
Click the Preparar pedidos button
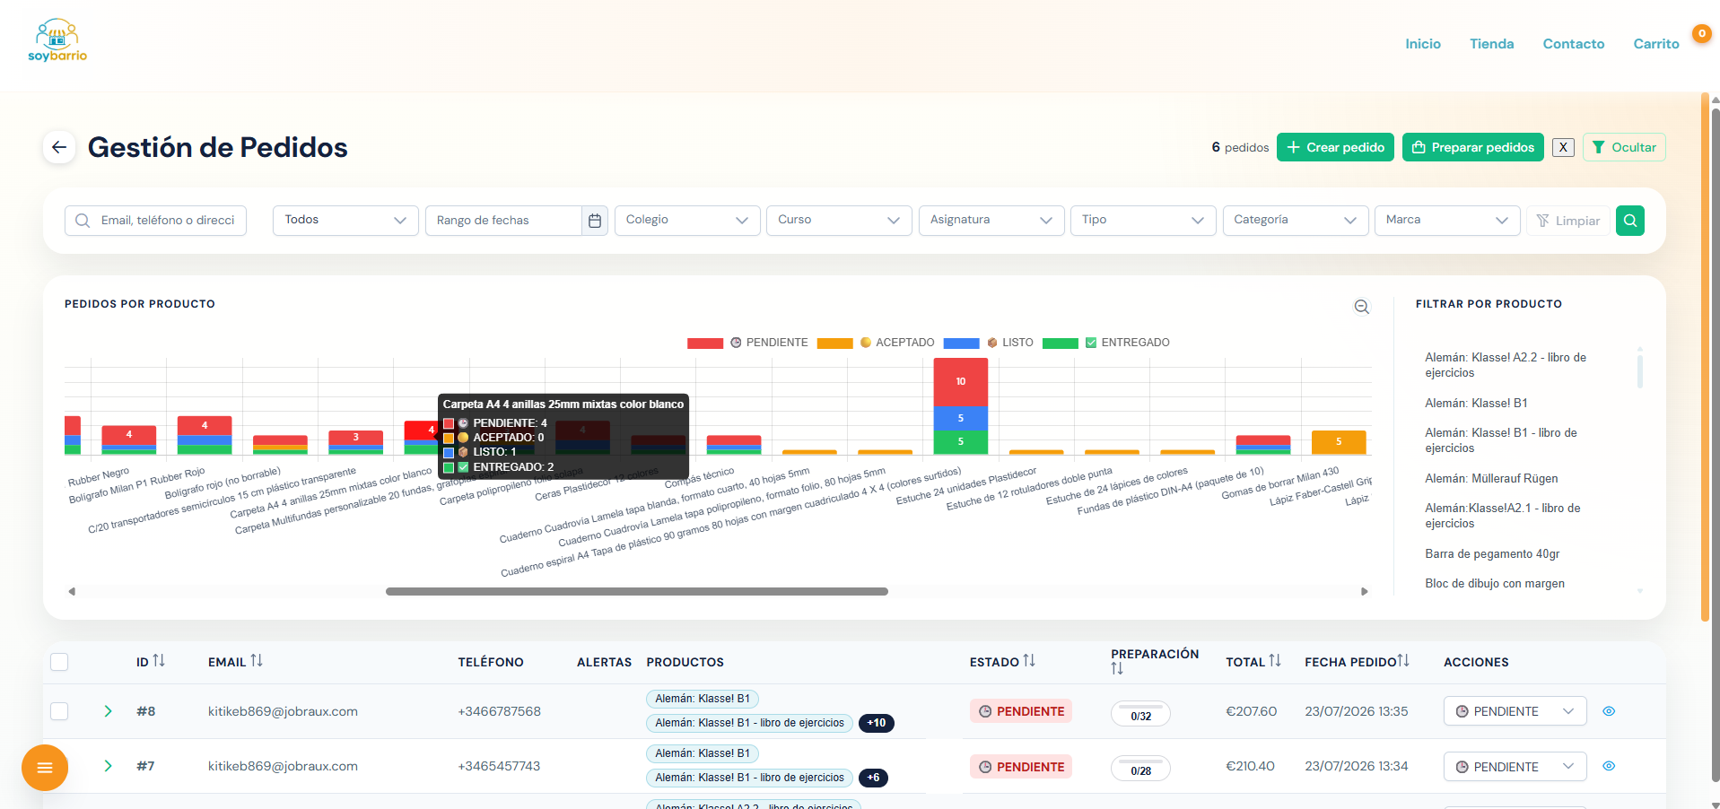click(x=1472, y=147)
